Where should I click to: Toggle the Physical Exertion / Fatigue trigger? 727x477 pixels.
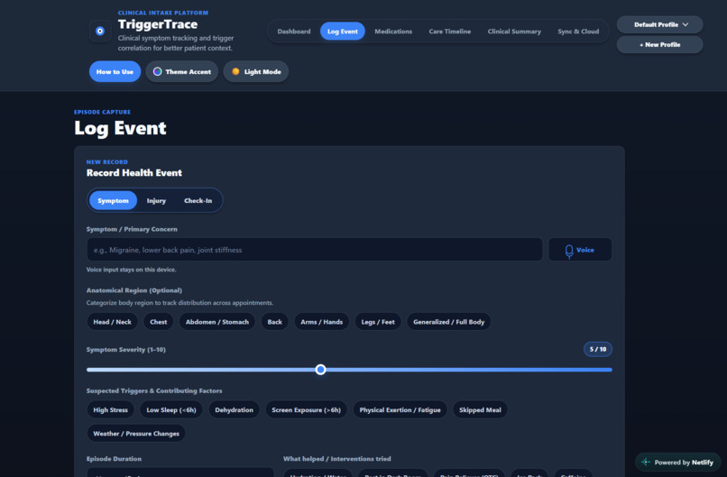click(400, 409)
